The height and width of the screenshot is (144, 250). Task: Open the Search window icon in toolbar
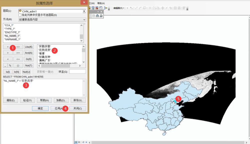point(93,8)
